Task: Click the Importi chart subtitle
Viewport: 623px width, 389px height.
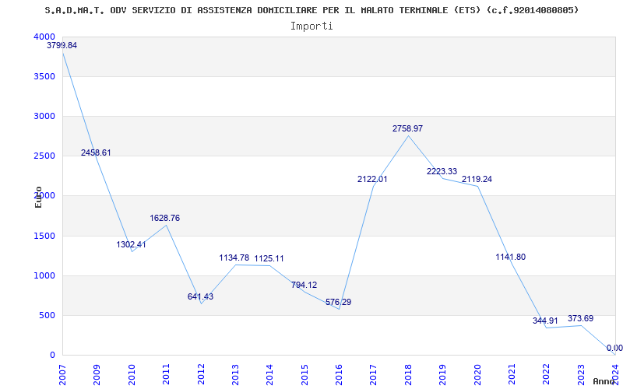Action: pyautogui.click(x=311, y=26)
